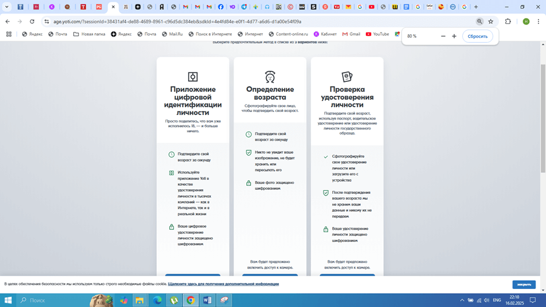Open Microsoft Edge from the taskbar

pyautogui.click(x=157, y=300)
